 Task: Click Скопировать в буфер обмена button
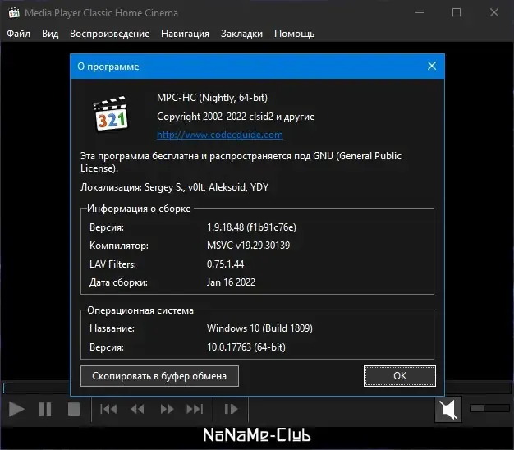click(159, 376)
